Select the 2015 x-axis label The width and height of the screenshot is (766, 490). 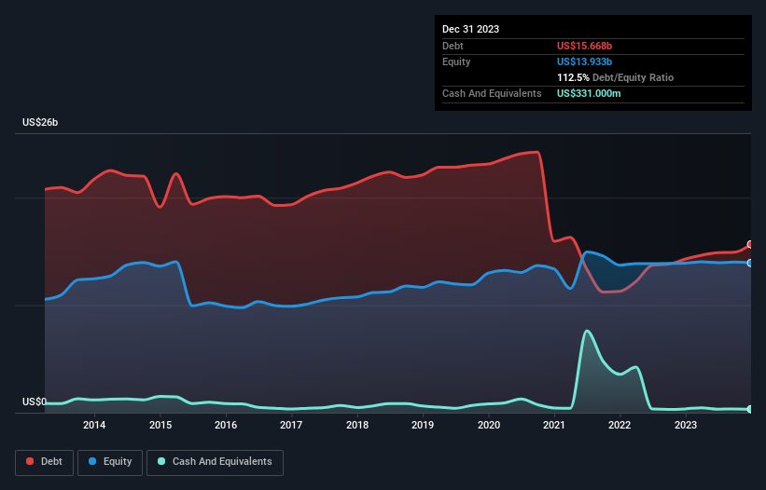(x=160, y=425)
